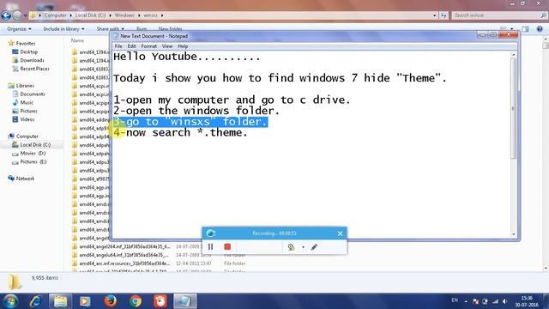Image resolution: width=549 pixels, height=309 pixels.
Task: Click Computer in the Explorer address bar
Action: click(x=55, y=15)
